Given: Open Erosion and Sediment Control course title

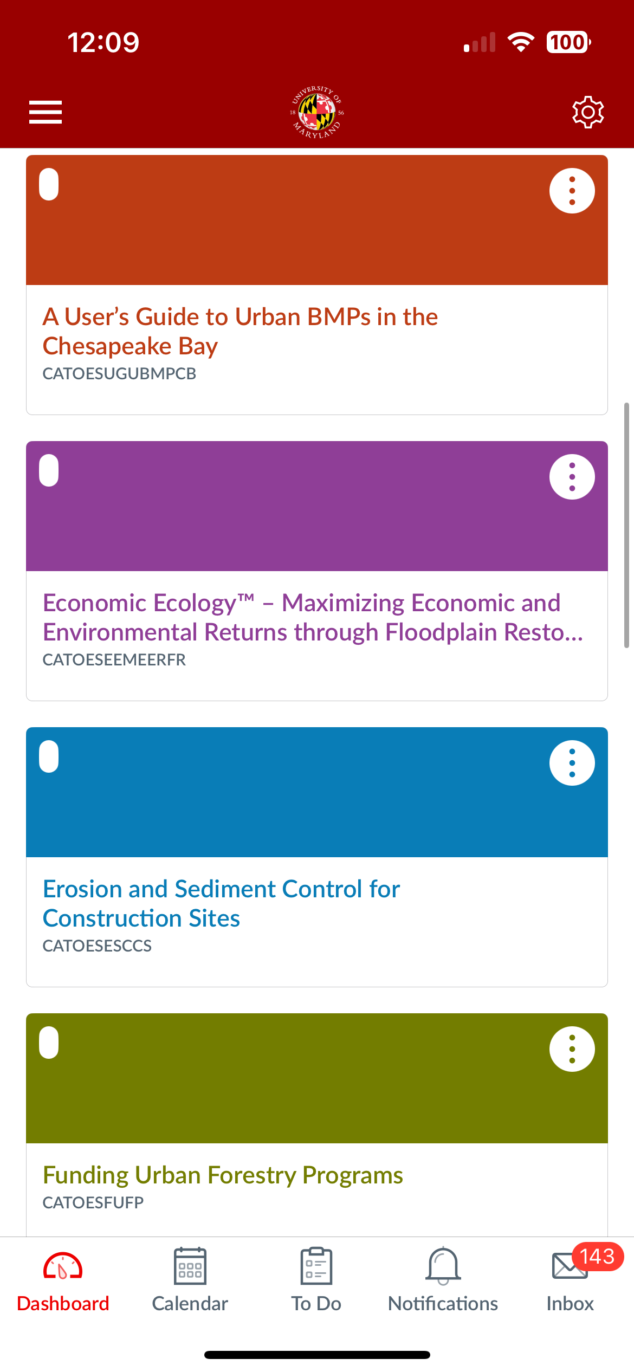Looking at the screenshot, I should 221,903.
